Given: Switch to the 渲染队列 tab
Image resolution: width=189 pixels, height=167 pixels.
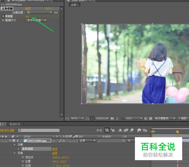Looking at the screenshot, I should (x=15, y=124).
